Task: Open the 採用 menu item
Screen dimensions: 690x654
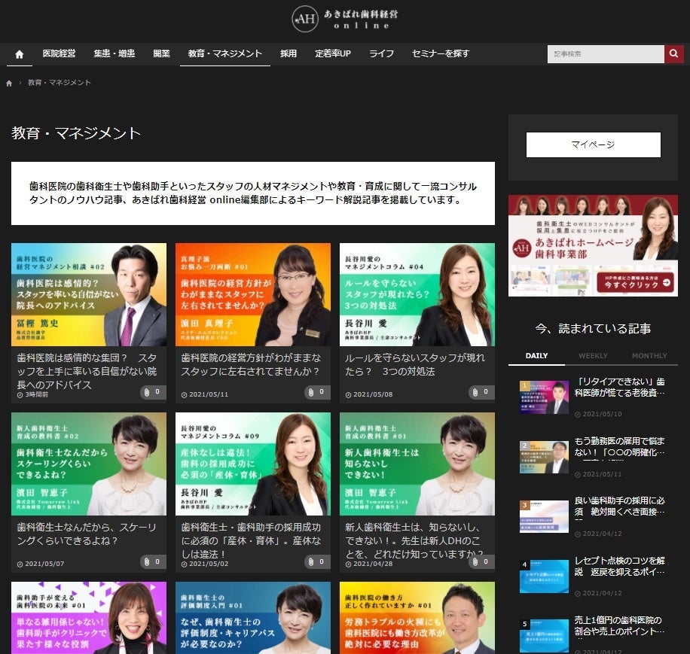Action: pos(287,53)
